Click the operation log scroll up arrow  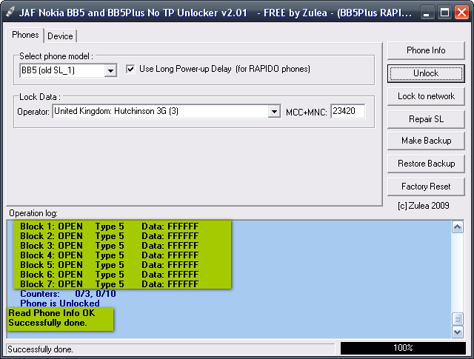click(x=458, y=227)
